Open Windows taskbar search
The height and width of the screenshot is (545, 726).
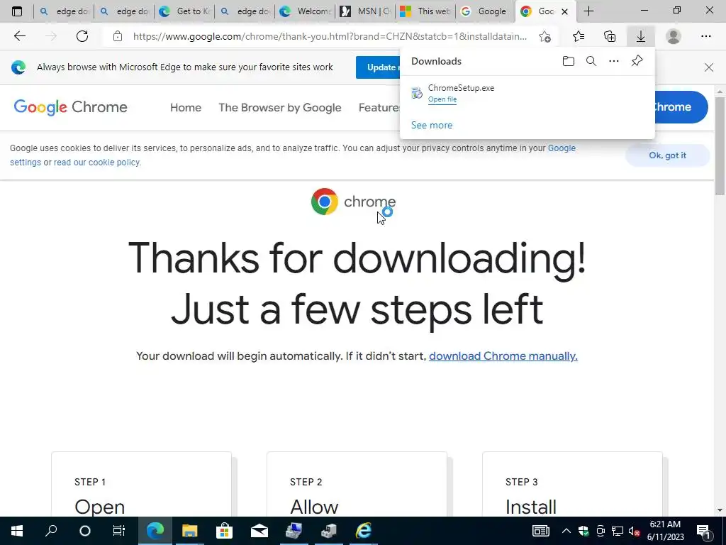(51, 531)
